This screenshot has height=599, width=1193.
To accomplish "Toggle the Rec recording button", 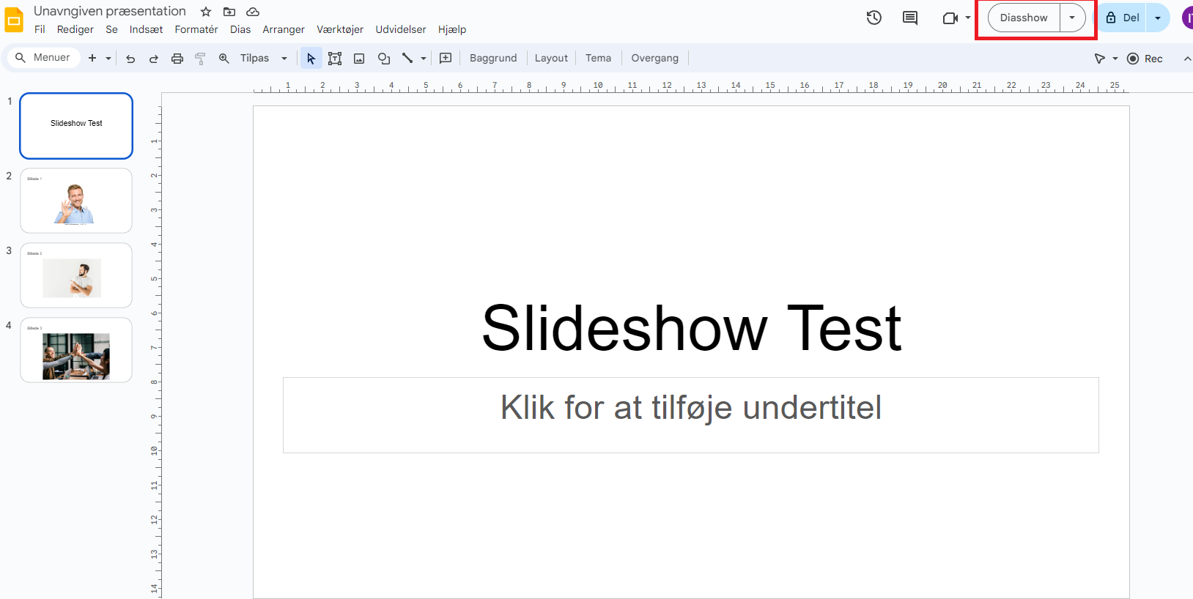I will pos(1145,59).
